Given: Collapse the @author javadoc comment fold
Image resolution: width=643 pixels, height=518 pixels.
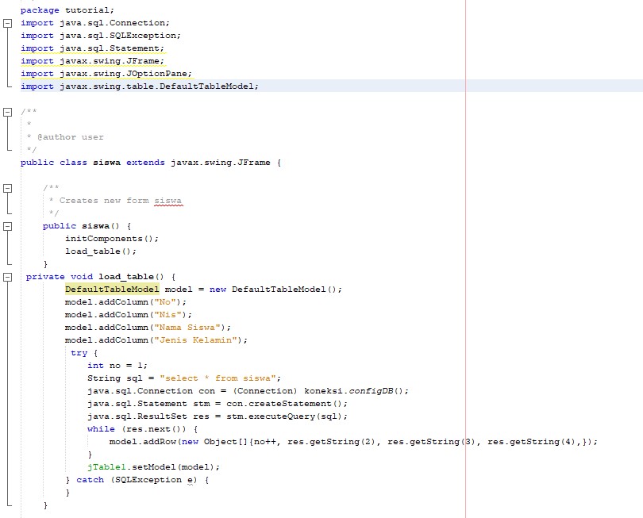Looking at the screenshot, I should (x=7, y=112).
